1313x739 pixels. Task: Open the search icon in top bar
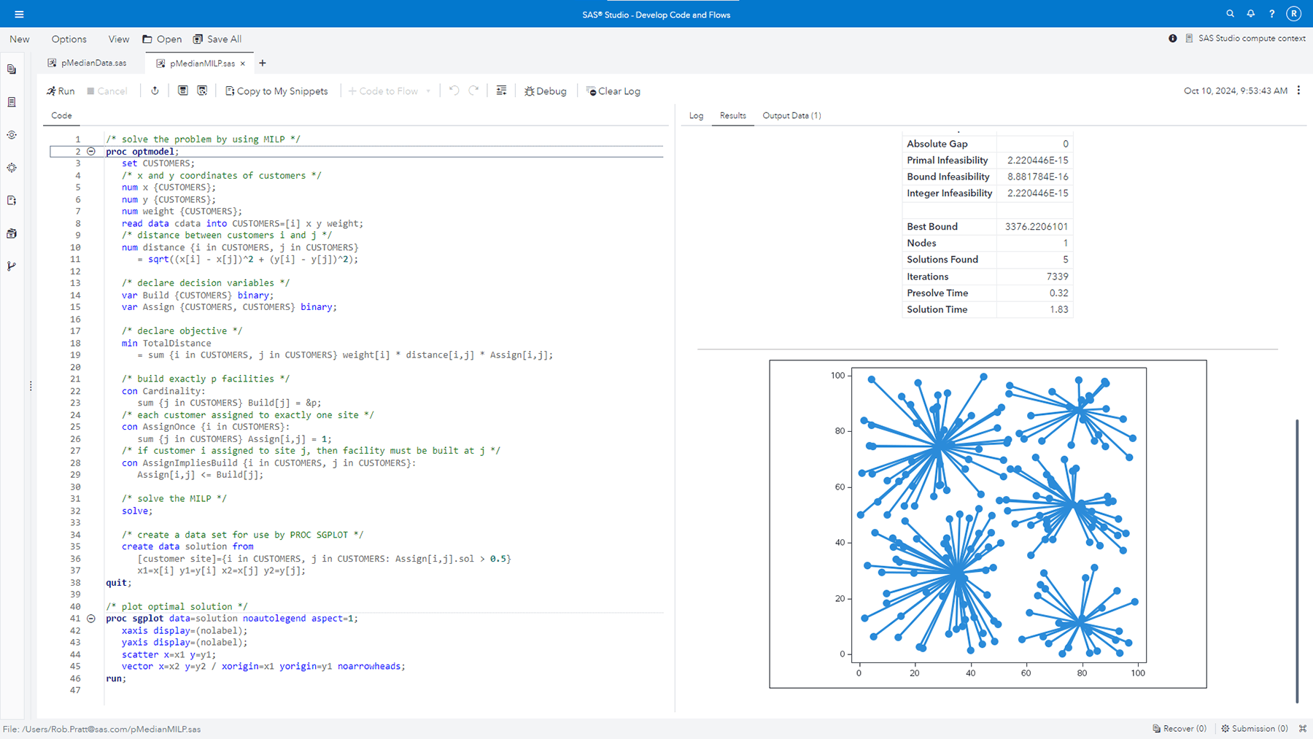click(1230, 13)
